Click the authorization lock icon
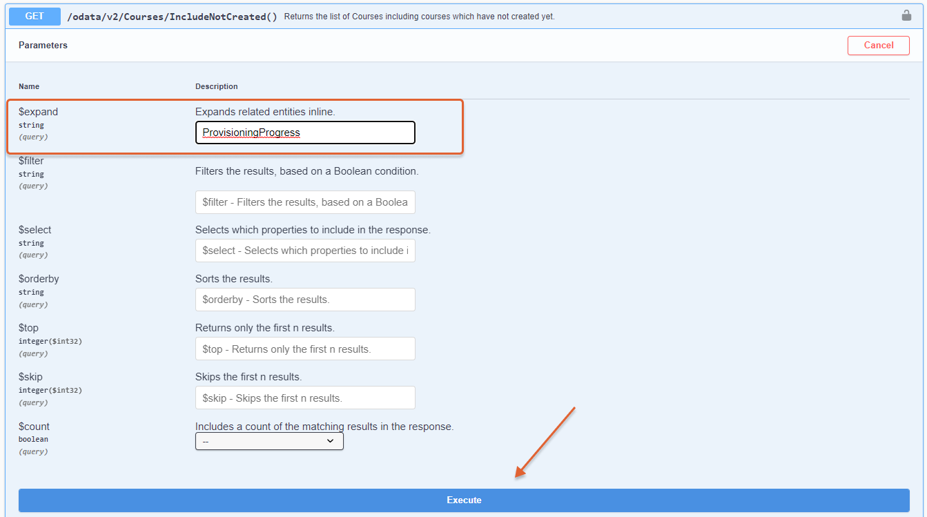This screenshot has height=517, width=927. point(906,16)
